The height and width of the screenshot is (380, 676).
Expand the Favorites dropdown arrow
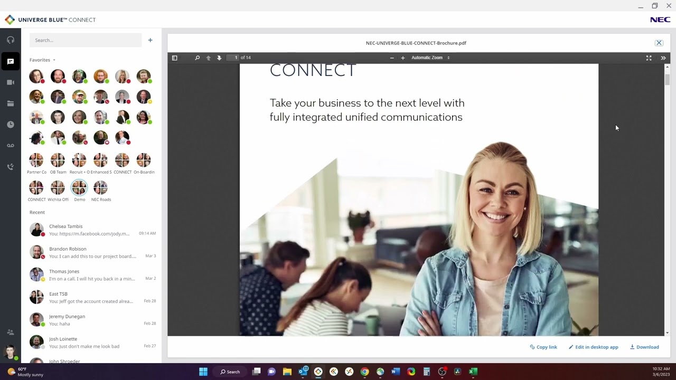[54, 60]
